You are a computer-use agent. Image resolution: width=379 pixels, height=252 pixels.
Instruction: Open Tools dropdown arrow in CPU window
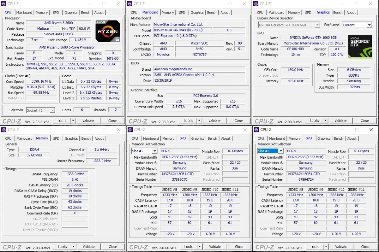point(73,120)
